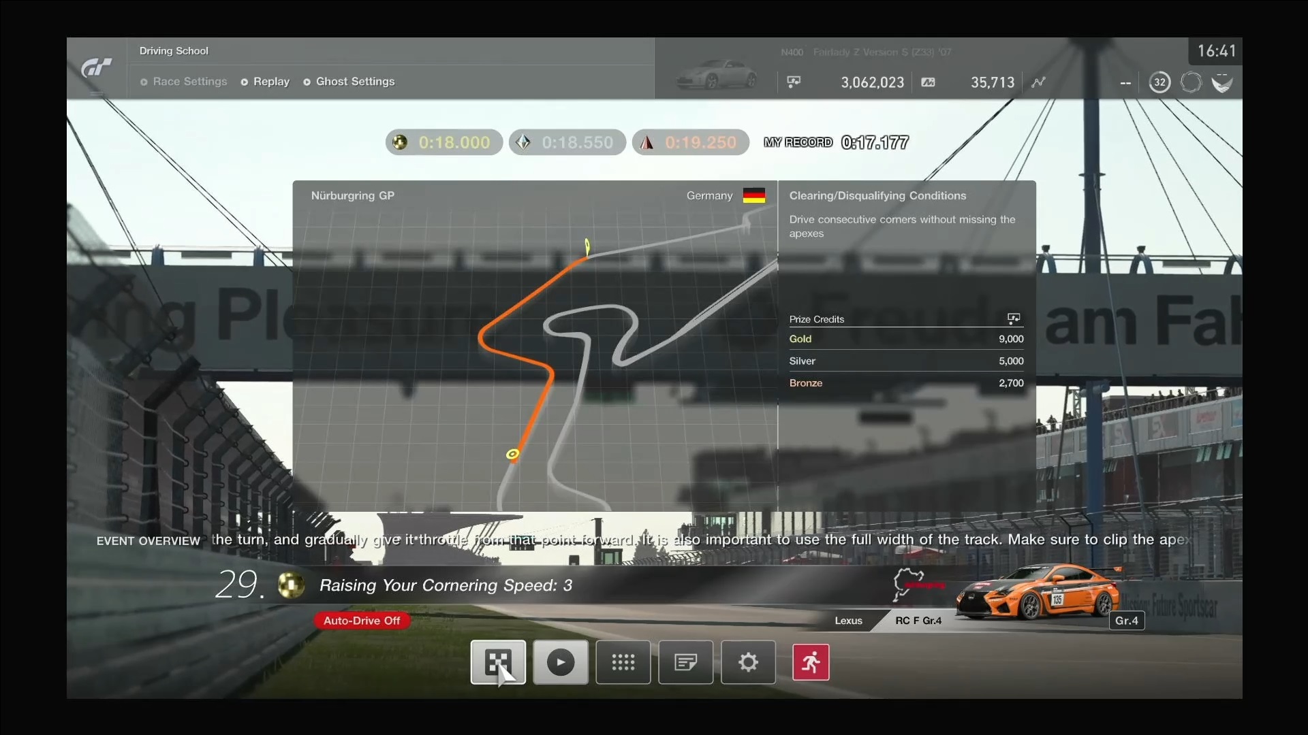The width and height of the screenshot is (1308, 735).
Task: Open the Replay menu
Action: coord(264,82)
